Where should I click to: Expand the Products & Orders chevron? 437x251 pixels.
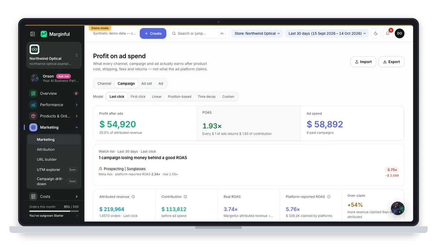[77, 116]
